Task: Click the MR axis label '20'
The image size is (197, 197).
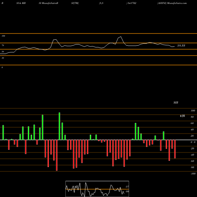Action: pos(192,136)
